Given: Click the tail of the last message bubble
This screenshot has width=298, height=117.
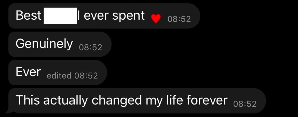Looking at the screenshot, I should tap(8, 111).
